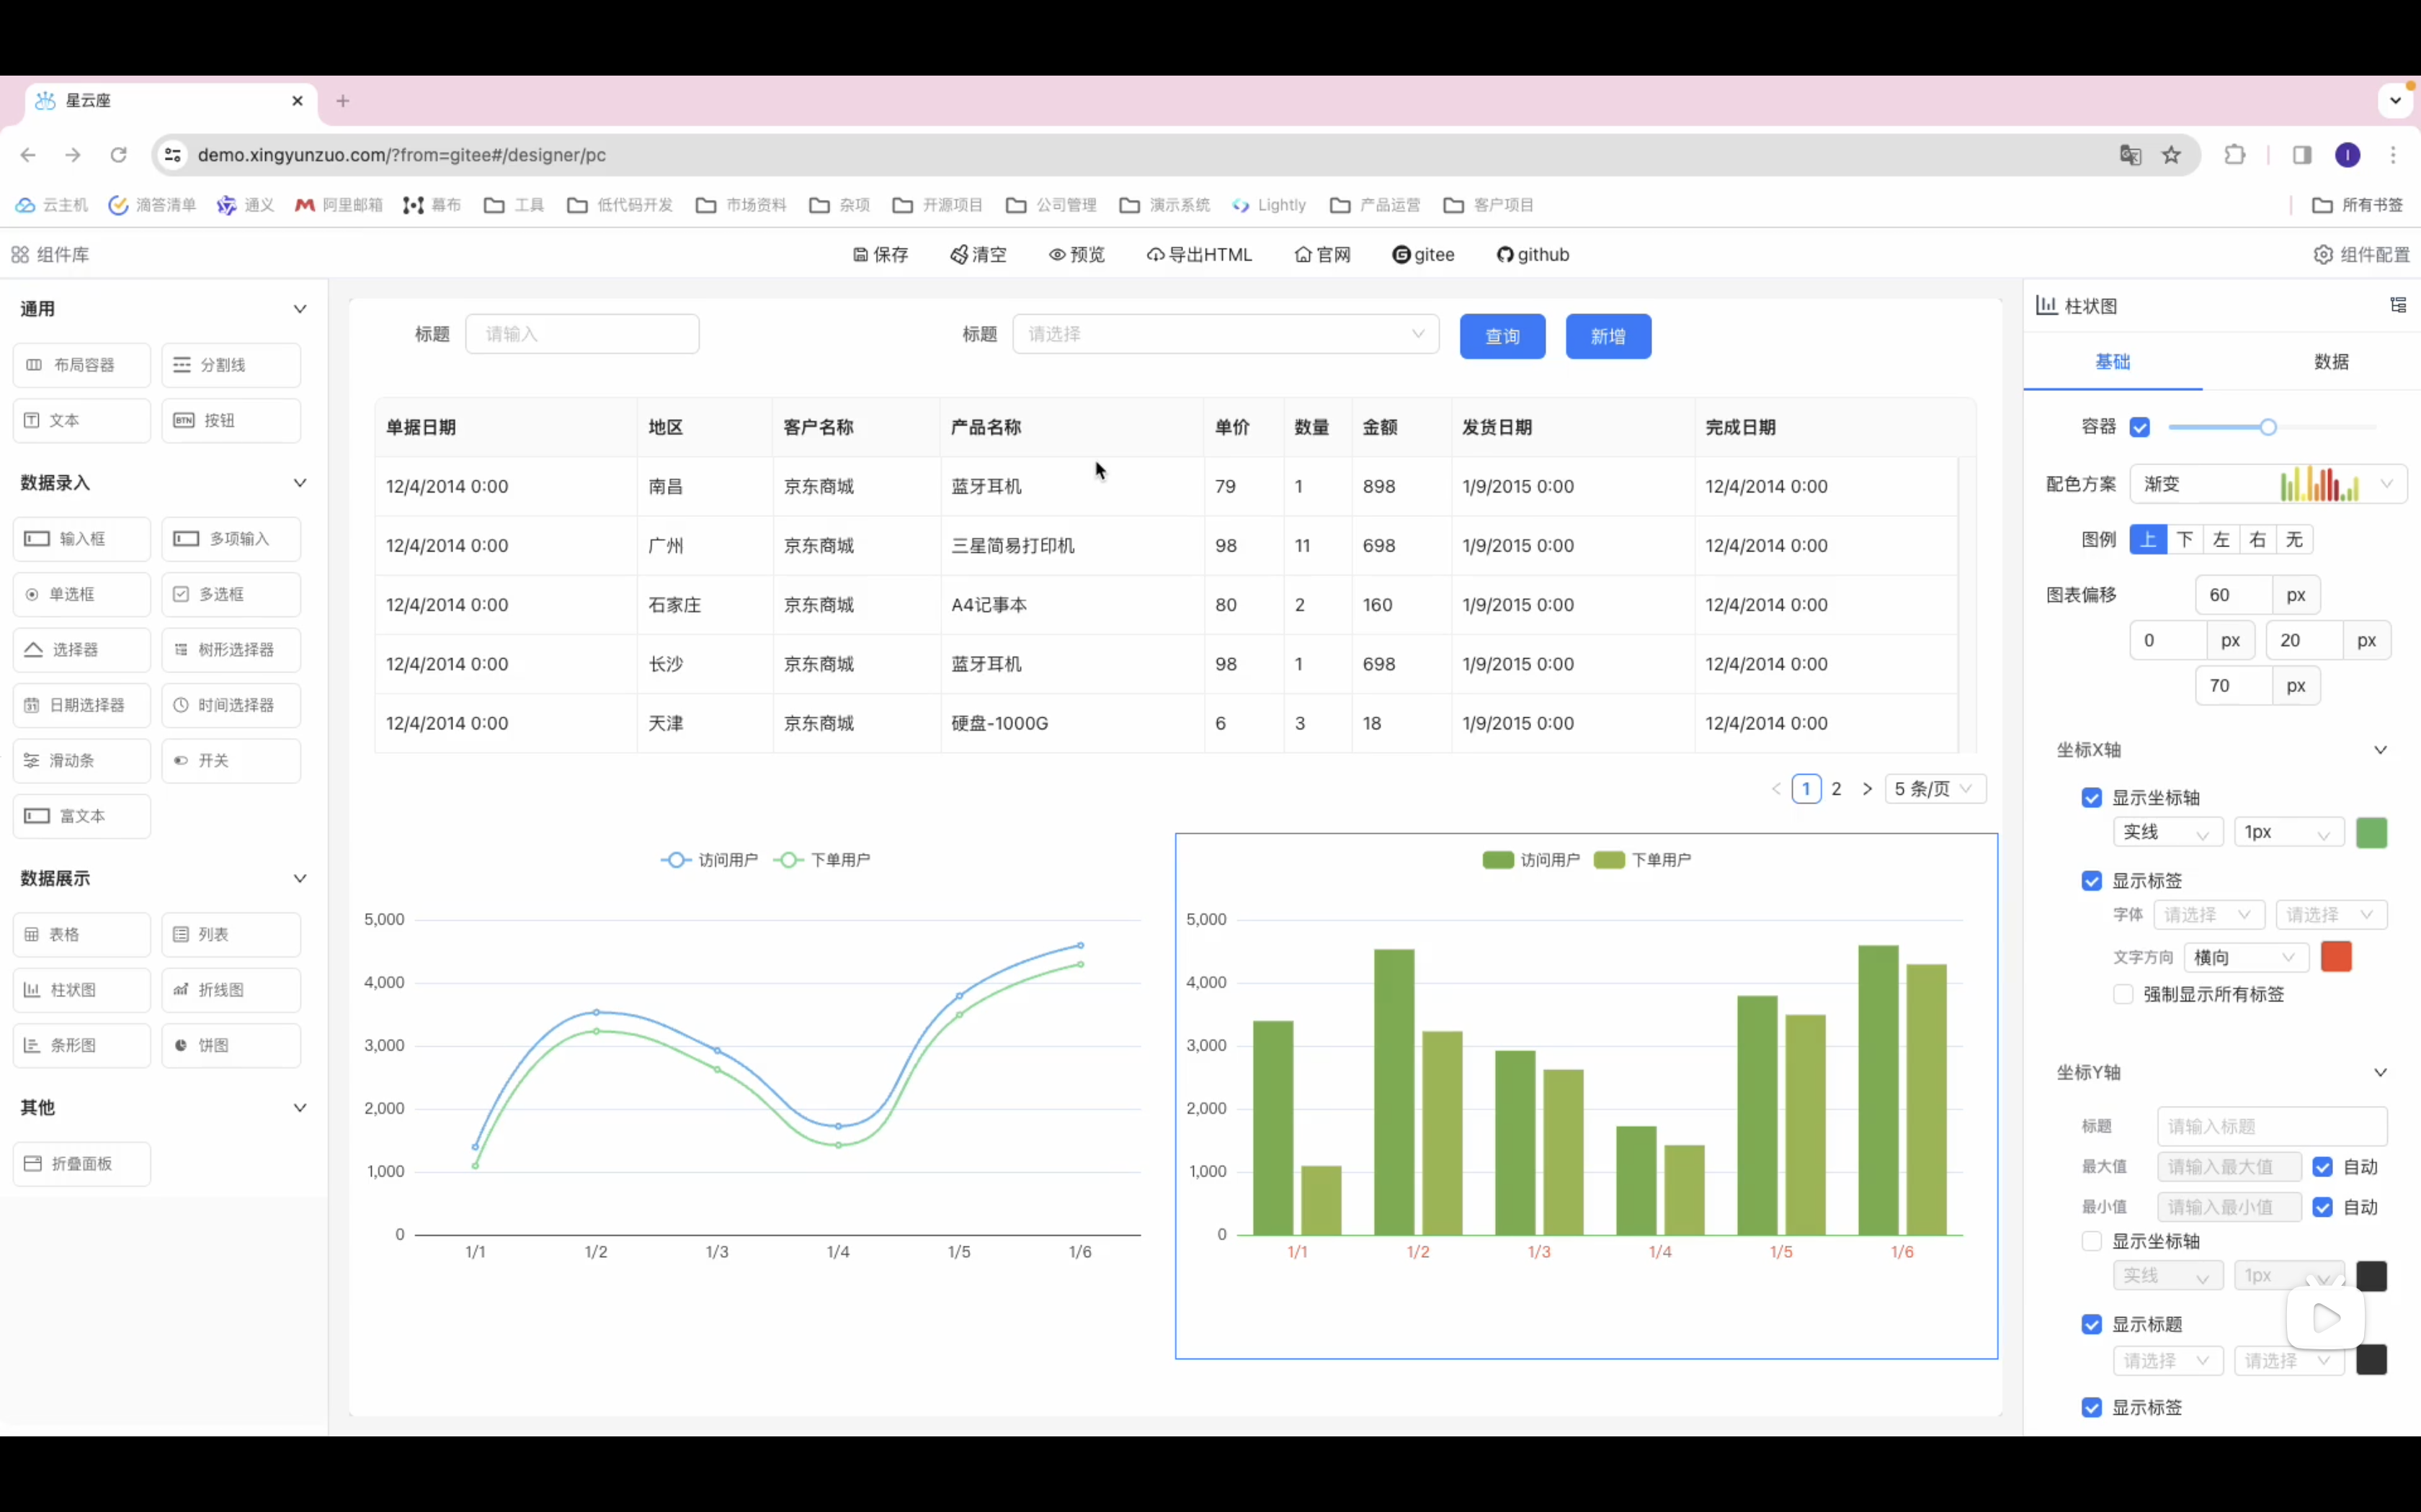Click the blue 查询 button

pyautogui.click(x=1502, y=336)
